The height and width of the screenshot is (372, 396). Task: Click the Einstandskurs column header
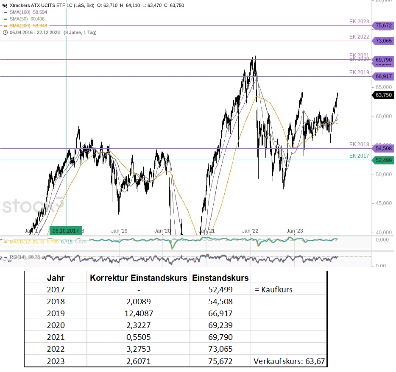tap(220, 278)
